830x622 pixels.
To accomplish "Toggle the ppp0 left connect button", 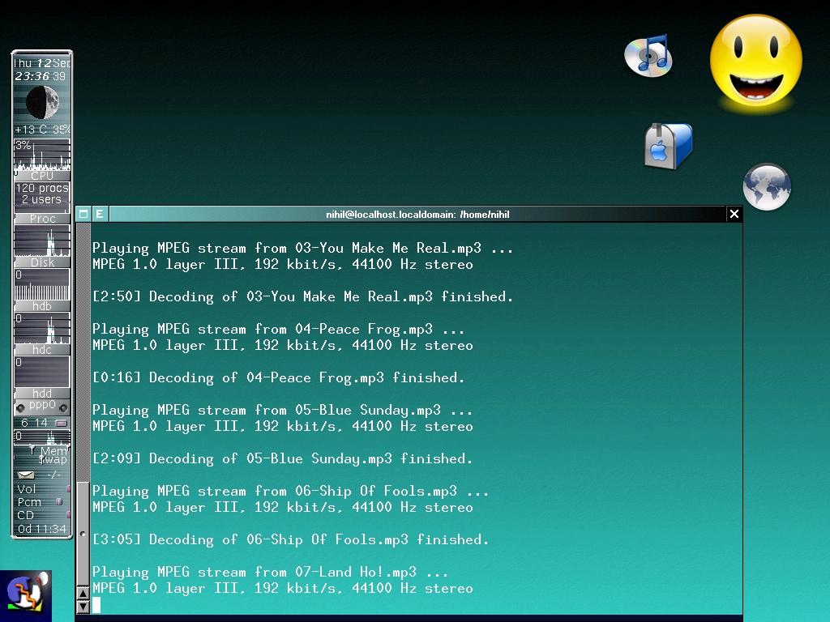I will [x=20, y=408].
